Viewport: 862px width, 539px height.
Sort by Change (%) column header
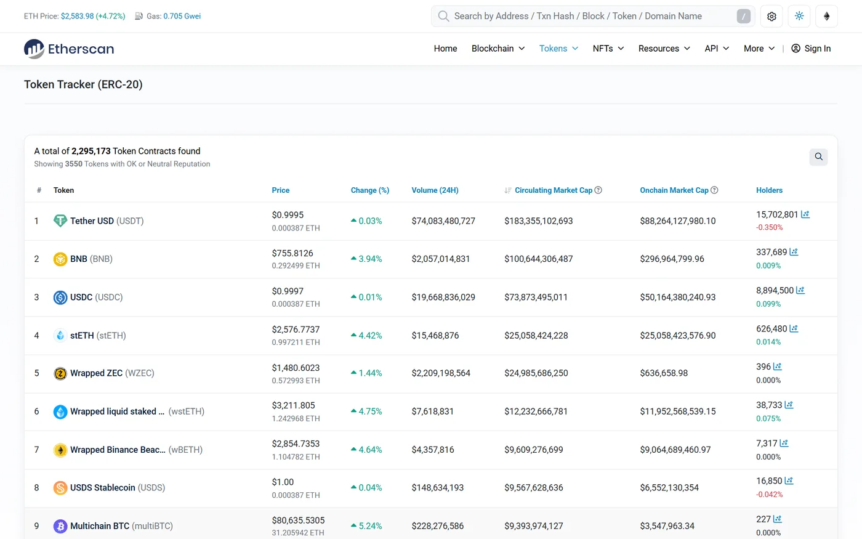point(370,190)
